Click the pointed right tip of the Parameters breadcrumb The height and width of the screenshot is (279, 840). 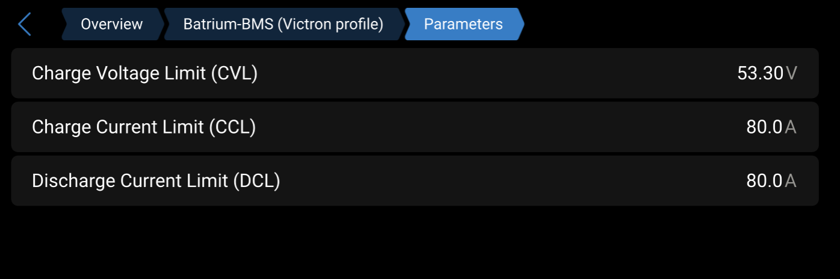520,24
